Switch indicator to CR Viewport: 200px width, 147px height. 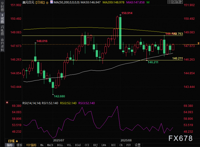point(121,145)
